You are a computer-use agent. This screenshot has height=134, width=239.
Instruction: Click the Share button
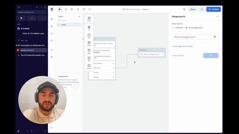tap(193, 9)
